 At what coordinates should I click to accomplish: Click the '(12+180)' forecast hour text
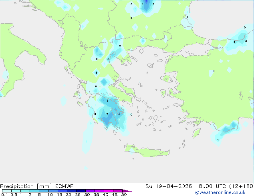coord(242,186)
